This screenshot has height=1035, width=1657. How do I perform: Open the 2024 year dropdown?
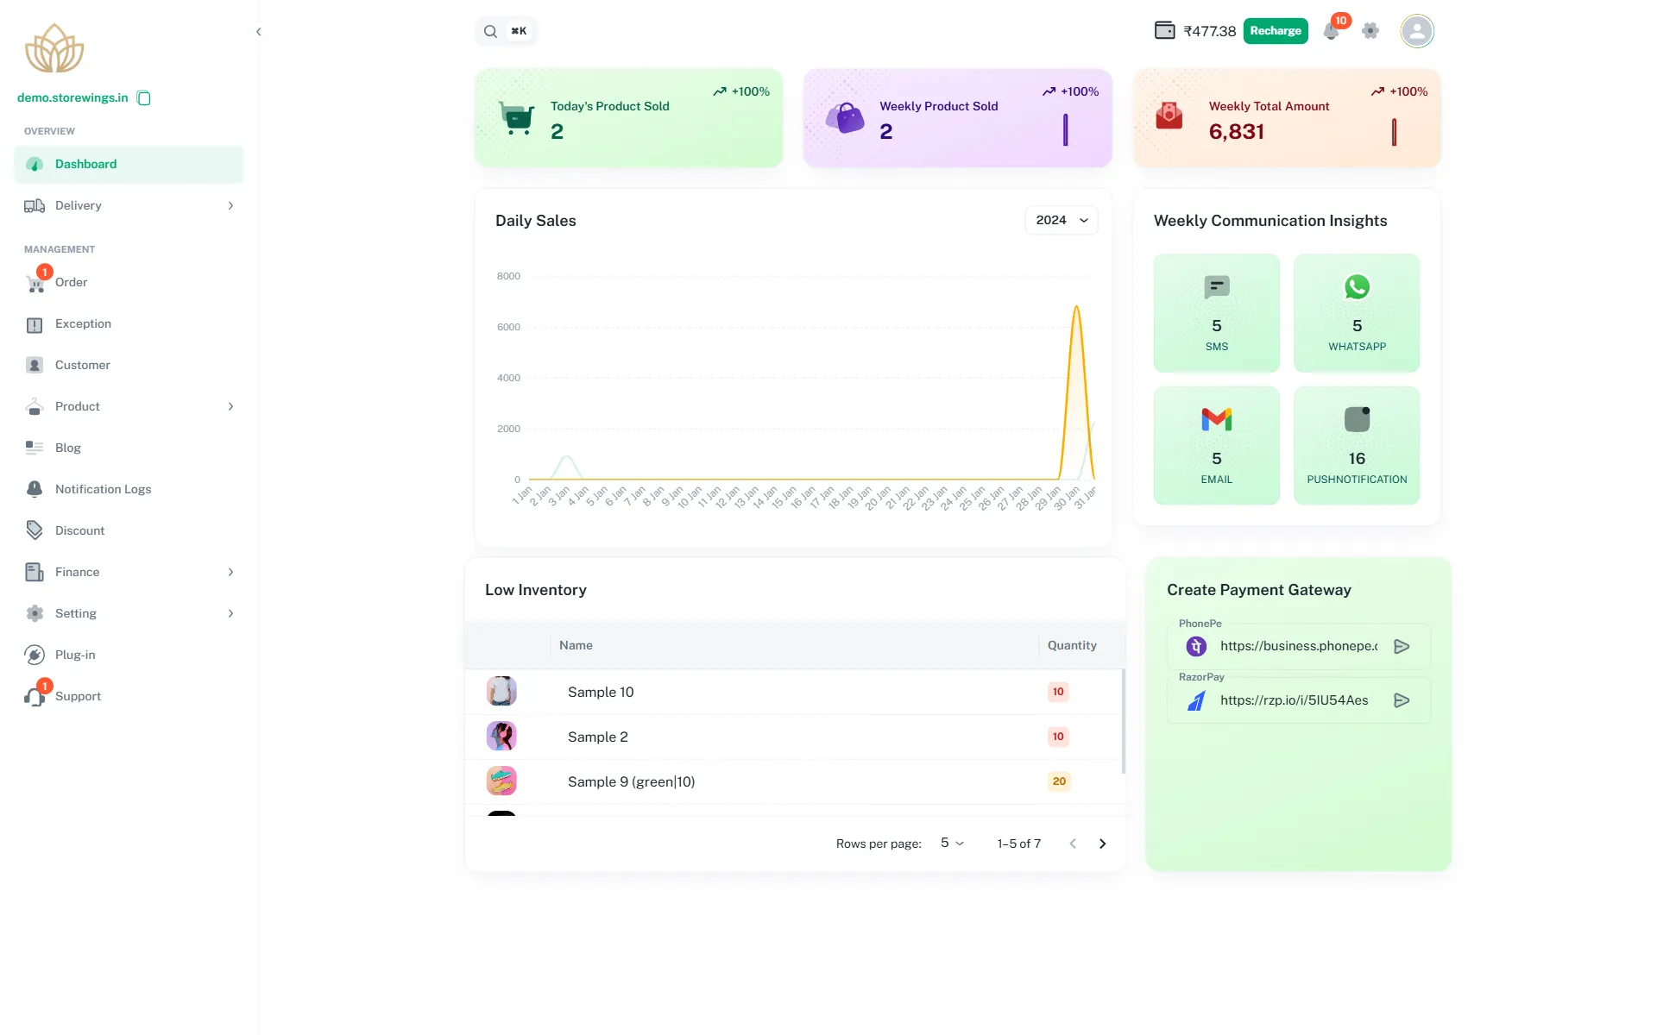(1062, 220)
